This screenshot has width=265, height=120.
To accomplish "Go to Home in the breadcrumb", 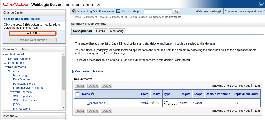I will click(x=77, y=17).
